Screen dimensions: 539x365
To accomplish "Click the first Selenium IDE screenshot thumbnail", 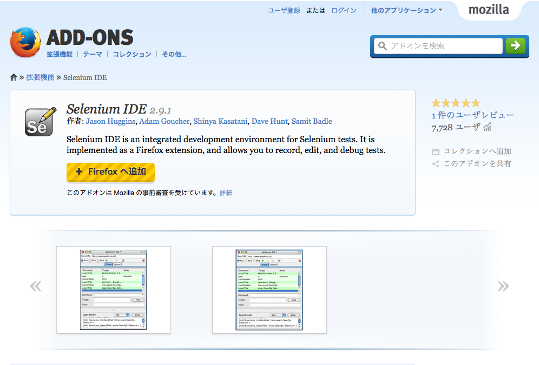I will coord(114,290).
